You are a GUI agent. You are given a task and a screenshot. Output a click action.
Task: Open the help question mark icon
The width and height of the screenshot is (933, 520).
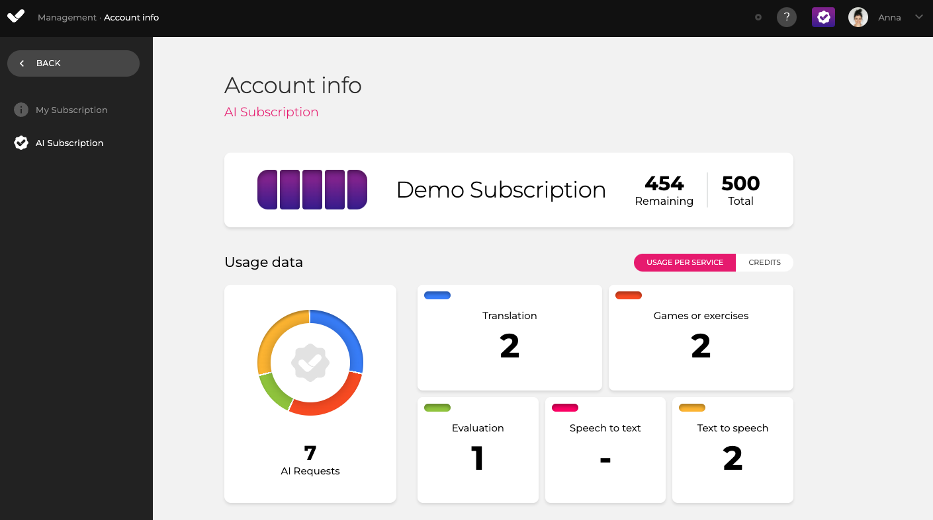786,17
